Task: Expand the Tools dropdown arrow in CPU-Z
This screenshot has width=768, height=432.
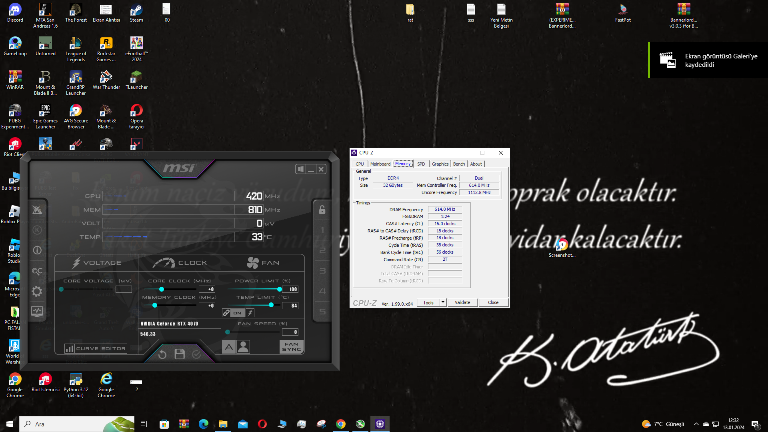Action: coord(443,302)
